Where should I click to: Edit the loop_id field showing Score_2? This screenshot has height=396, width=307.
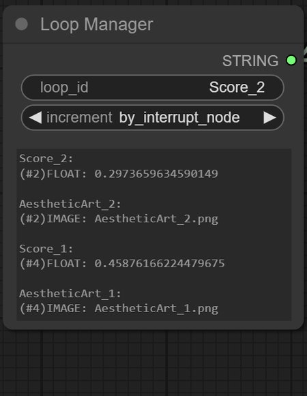pos(153,88)
